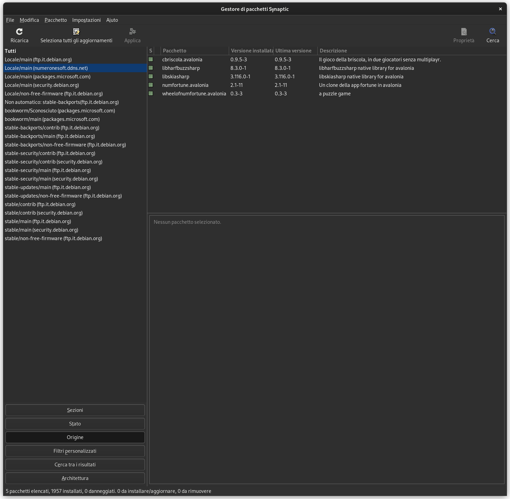The image size is (510, 499).
Task: Toggle status box for libharfbuzzsharp
Action: tap(151, 68)
